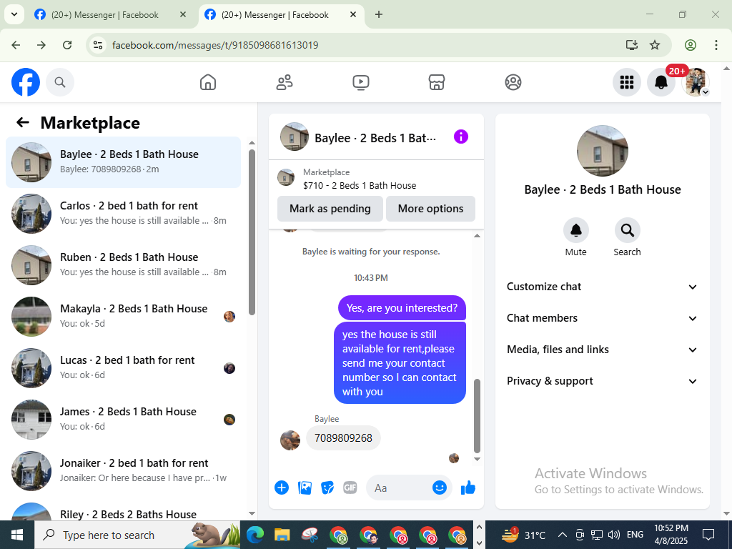Screen dimensions: 732x549
Task: Open the site information icon in address bar
Action: coord(98,45)
